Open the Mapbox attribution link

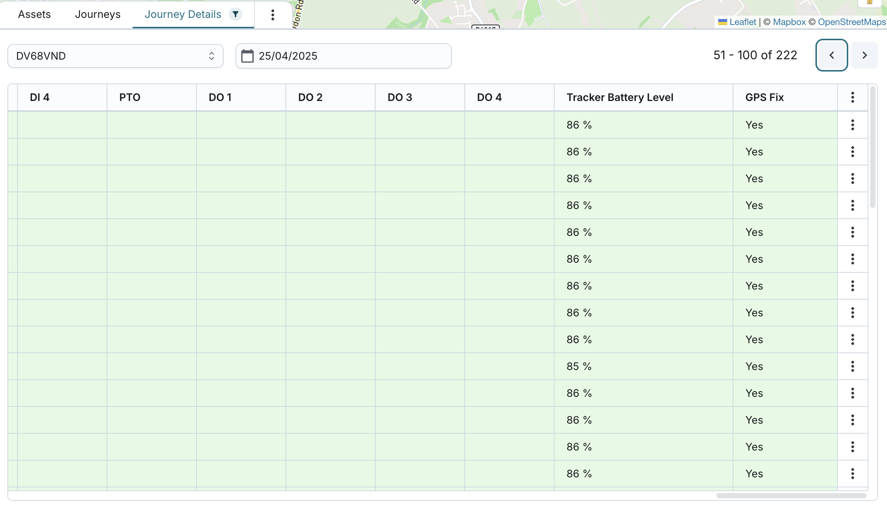[789, 22]
